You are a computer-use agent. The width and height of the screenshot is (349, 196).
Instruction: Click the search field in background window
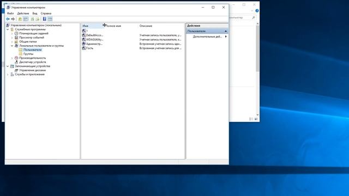pyautogui.click(x=242, y=17)
